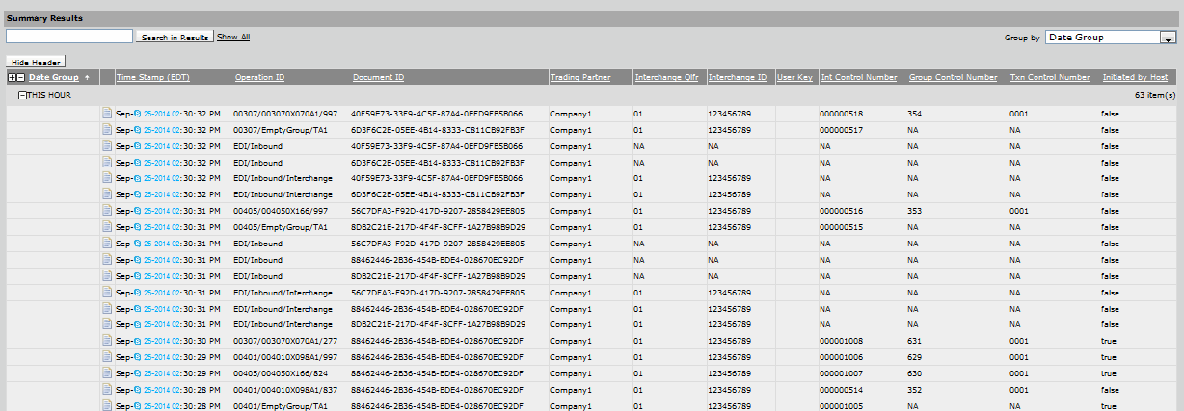
Task: Open document icon for 00307/003070X070A1/997 row
Action: [107, 114]
